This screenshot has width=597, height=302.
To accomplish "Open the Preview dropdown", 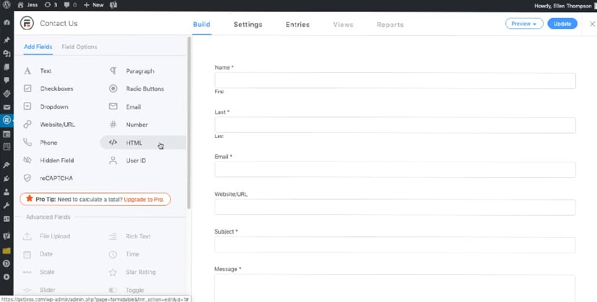I will click(x=524, y=23).
